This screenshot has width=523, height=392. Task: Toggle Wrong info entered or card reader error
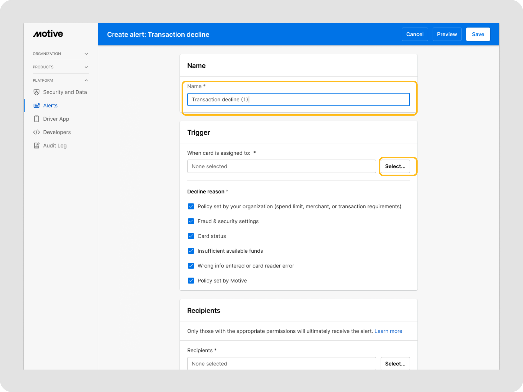click(191, 266)
